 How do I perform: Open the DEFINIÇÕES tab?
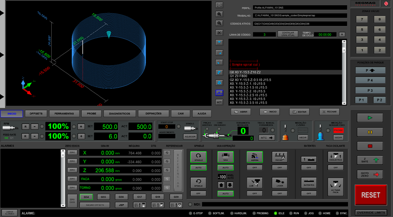[x=153, y=114]
